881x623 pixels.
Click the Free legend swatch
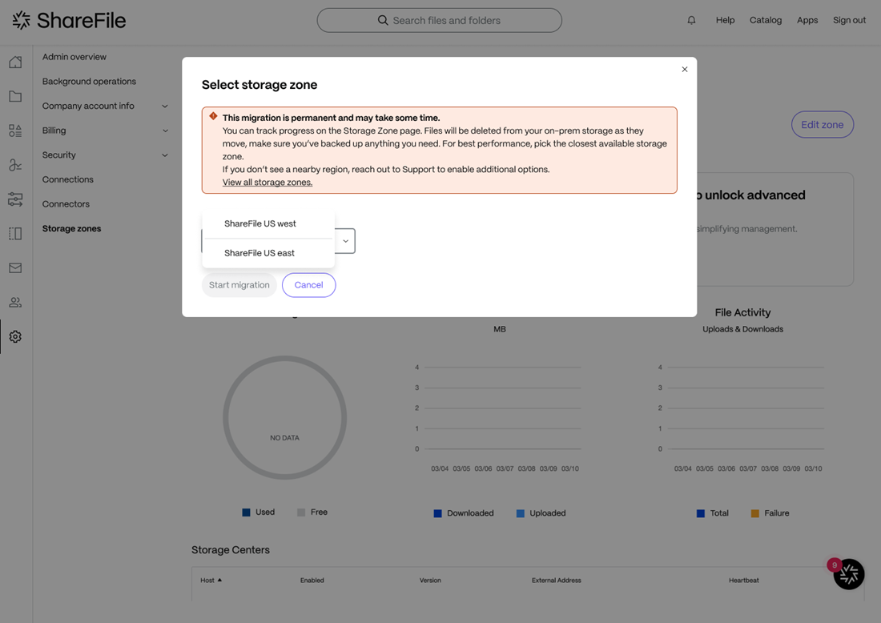(x=301, y=512)
